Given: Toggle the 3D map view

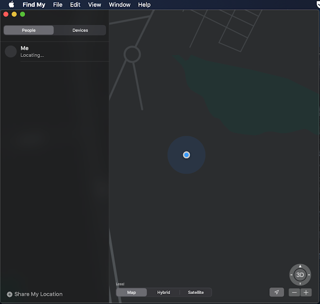Looking at the screenshot, I should pos(300,275).
